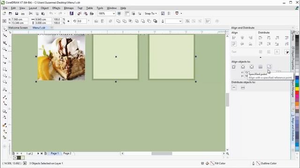Select the Polygon tool in the toolbox
Image resolution: width=300 pixels, height=168 pixels.
pos(5,82)
